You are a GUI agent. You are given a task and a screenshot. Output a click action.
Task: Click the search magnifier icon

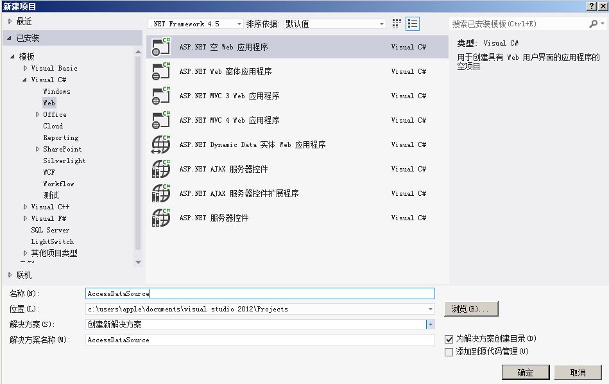tap(594, 24)
